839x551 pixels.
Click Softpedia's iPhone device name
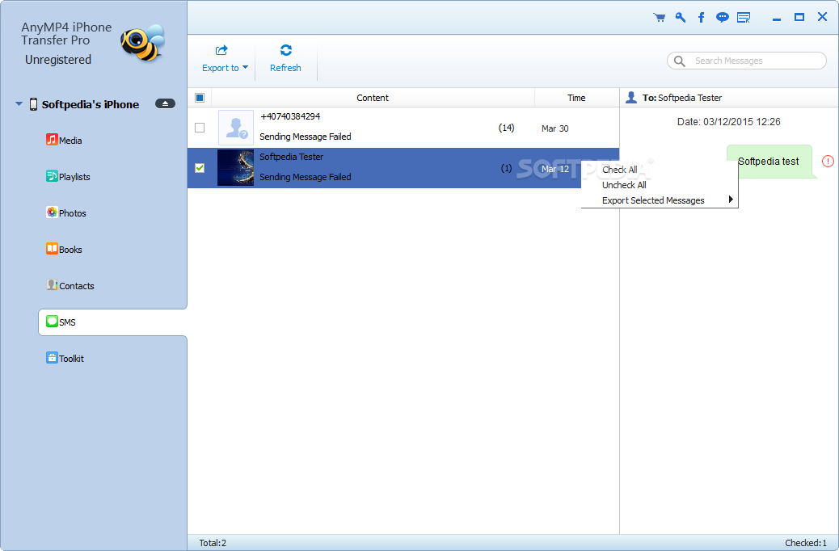91,104
